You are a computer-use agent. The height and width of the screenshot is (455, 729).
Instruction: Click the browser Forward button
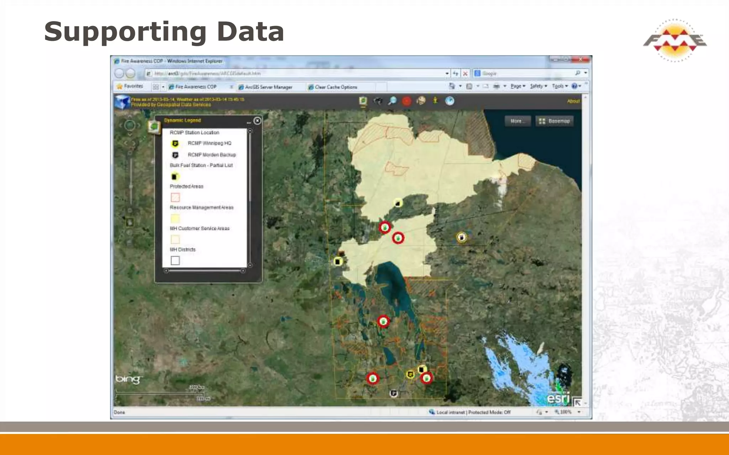coord(131,73)
